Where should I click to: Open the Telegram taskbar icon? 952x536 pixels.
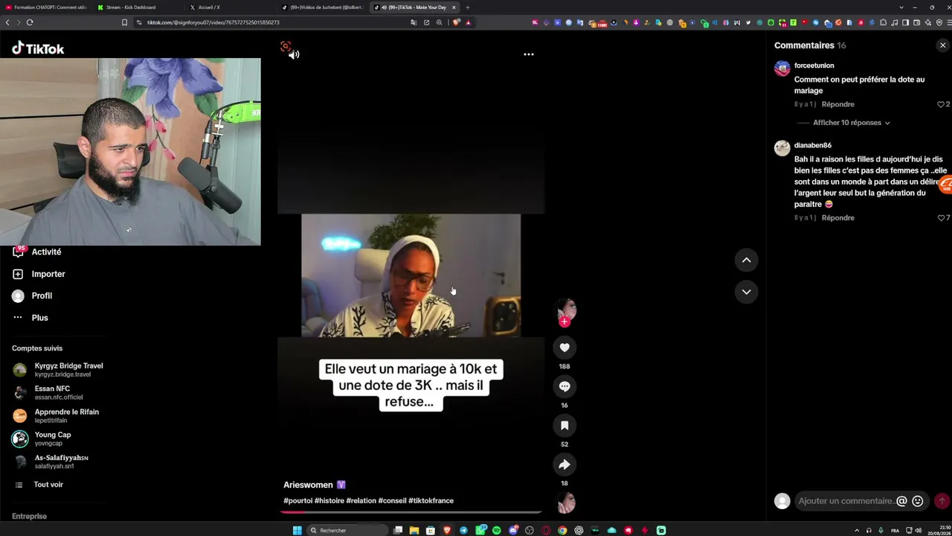(x=463, y=530)
